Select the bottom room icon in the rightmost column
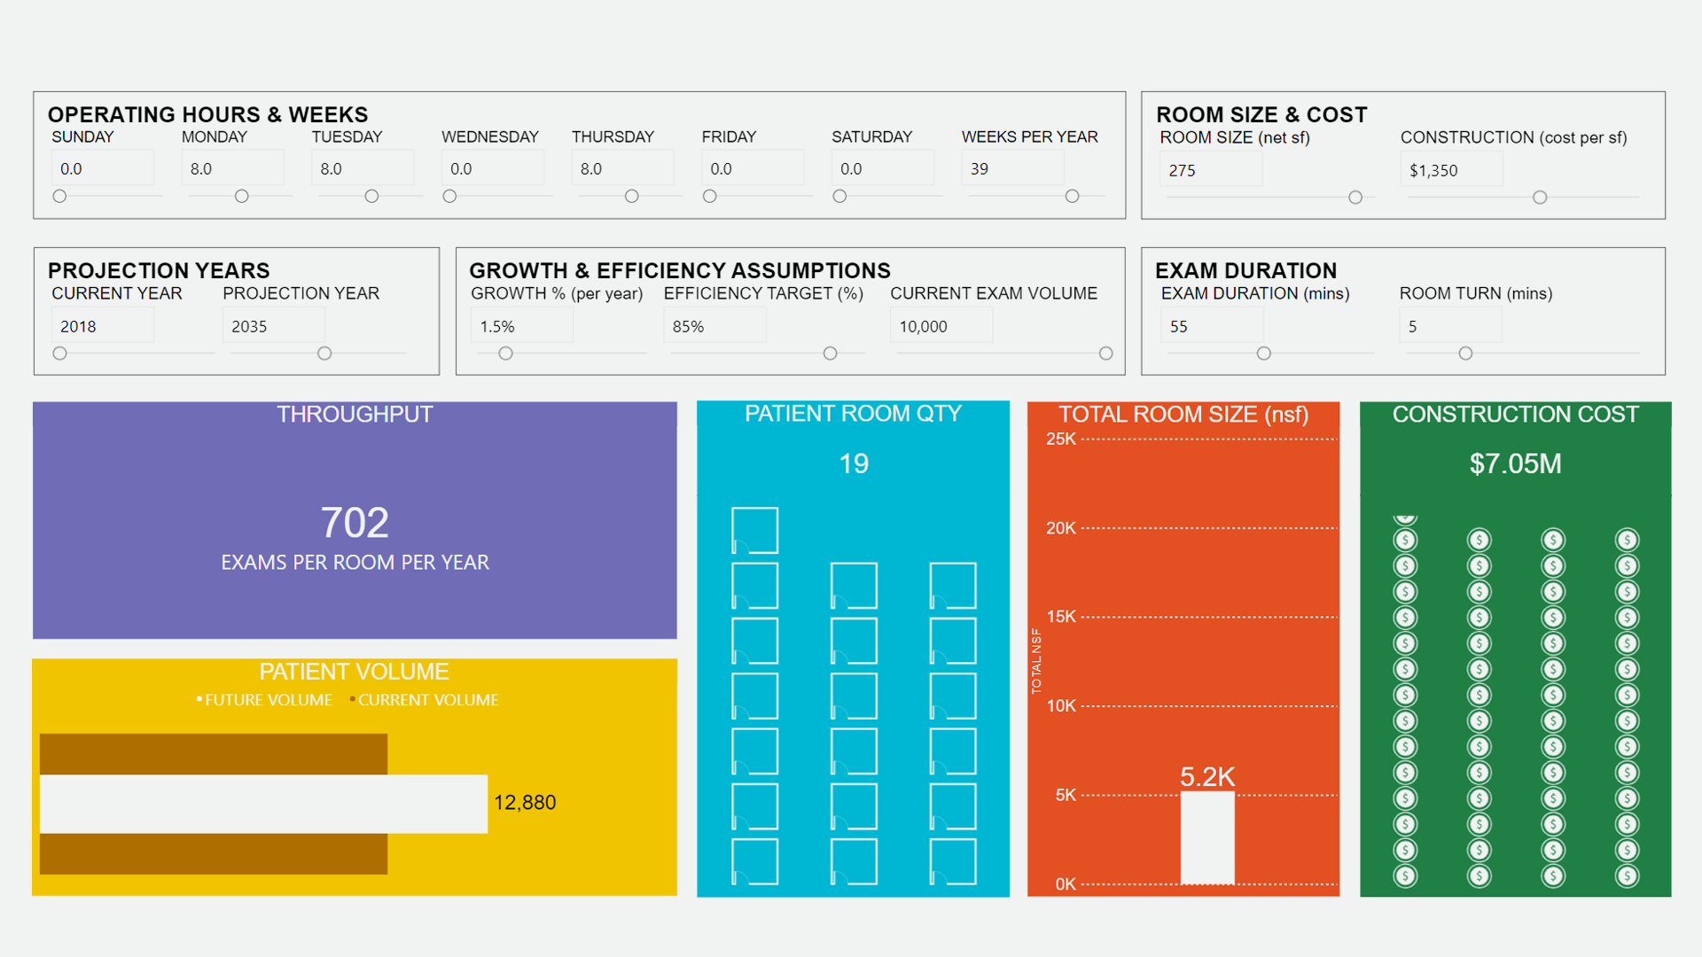Viewport: 1702px width, 957px height. click(x=951, y=860)
